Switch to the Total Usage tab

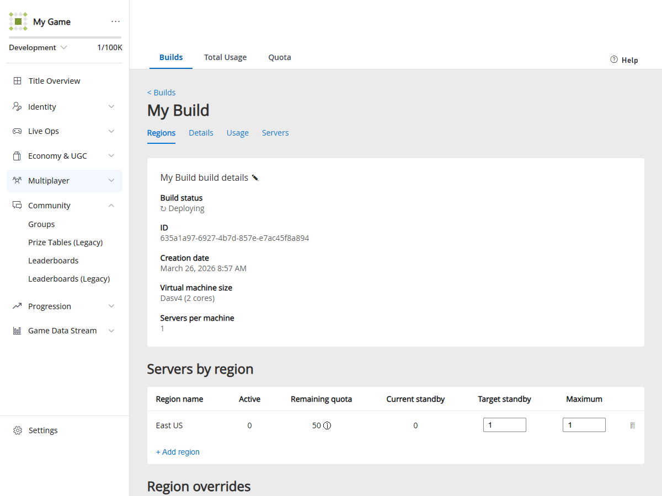[225, 57]
